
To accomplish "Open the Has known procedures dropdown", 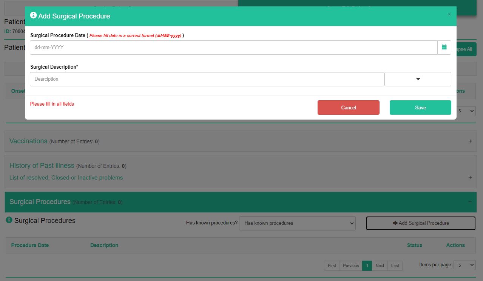I will coord(297,223).
